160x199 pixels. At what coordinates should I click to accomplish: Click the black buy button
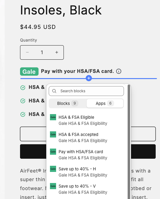pos(88,151)
